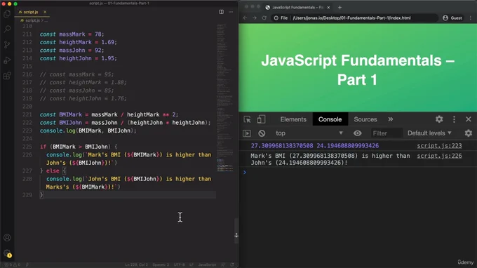Click the notifications bell in status bar
The height and width of the screenshot is (268, 477).
(x=232, y=264)
